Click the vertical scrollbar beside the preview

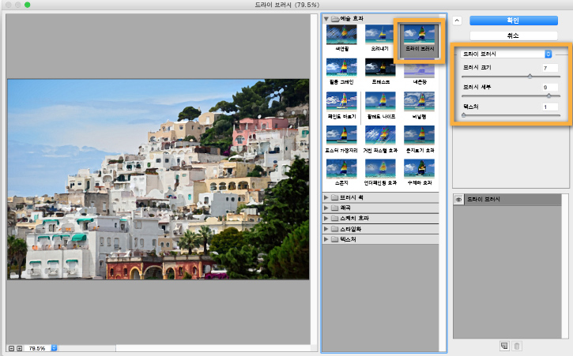[314, 179]
